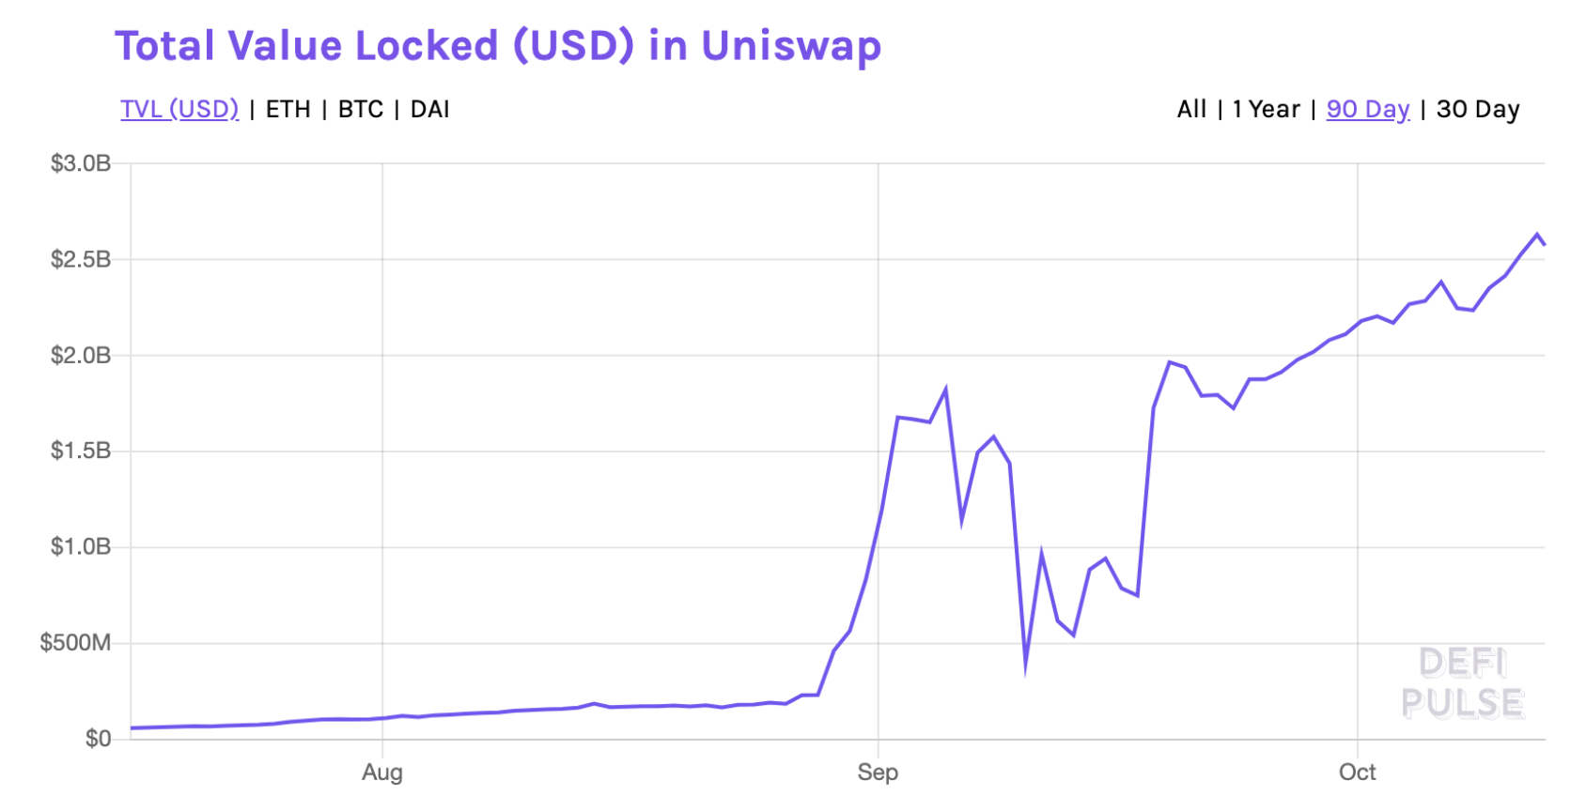Switch chart to DAI denomination
Viewport: 1586px width, 811px height.
(x=430, y=110)
